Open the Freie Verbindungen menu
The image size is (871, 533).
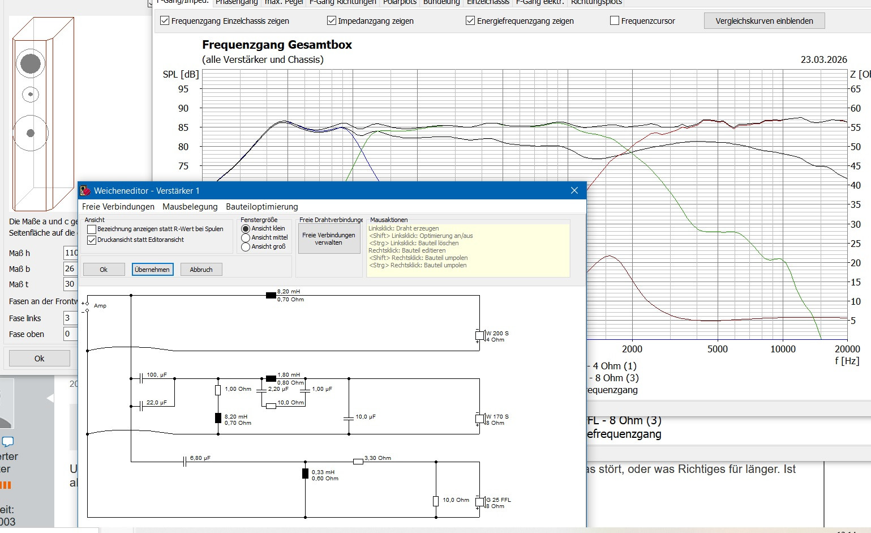click(118, 207)
